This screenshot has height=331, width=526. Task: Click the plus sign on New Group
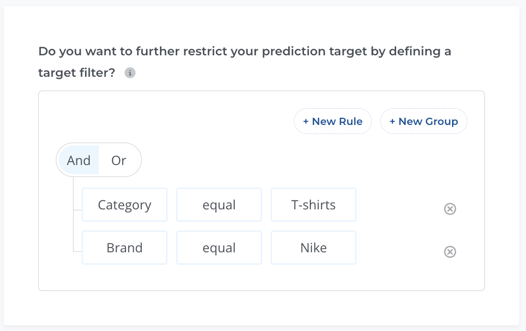(392, 122)
